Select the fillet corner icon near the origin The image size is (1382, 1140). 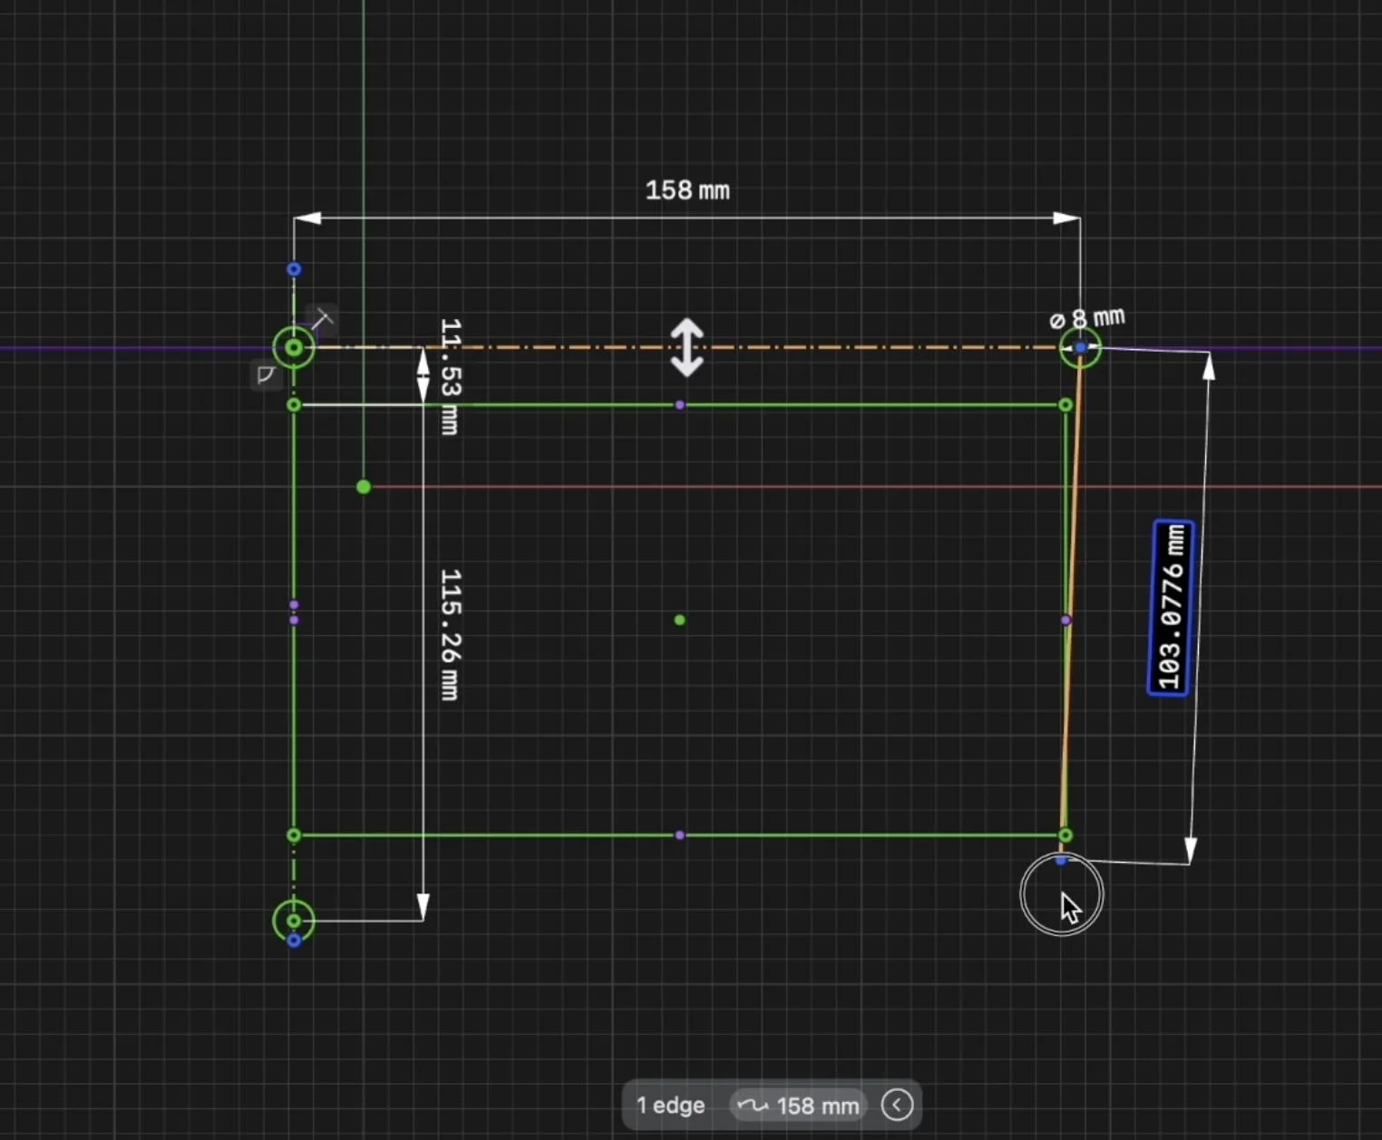pyautogui.click(x=266, y=375)
